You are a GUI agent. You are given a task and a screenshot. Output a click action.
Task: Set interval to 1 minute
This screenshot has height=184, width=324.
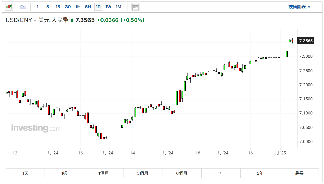[x=37, y=7]
